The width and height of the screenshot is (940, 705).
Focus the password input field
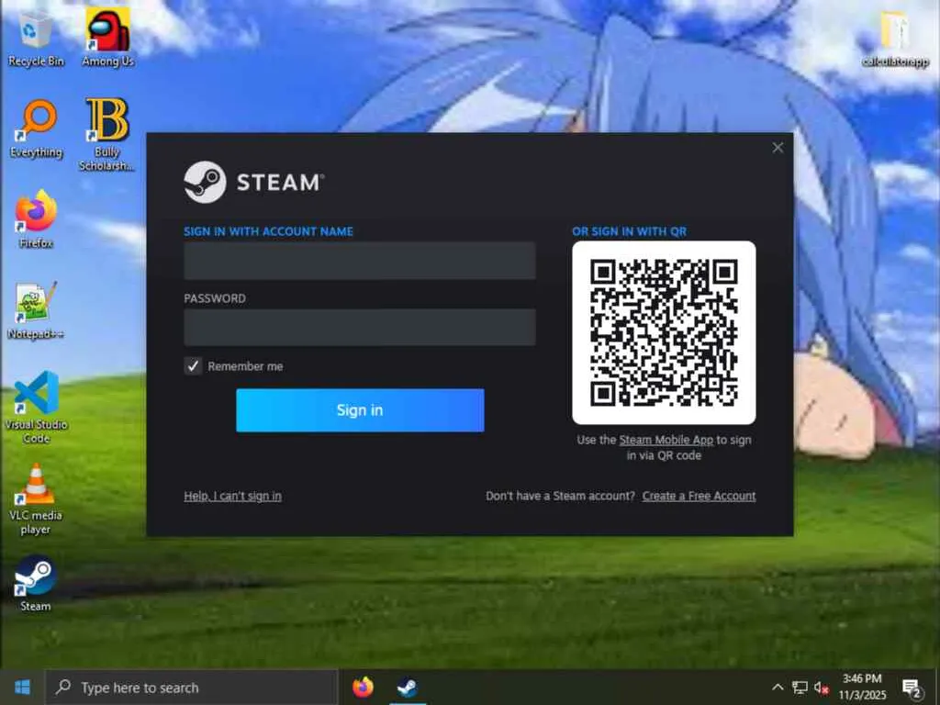point(360,328)
